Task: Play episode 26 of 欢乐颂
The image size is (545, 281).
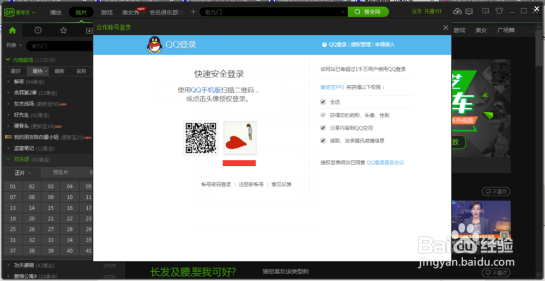Action: click(x=32, y=229)
